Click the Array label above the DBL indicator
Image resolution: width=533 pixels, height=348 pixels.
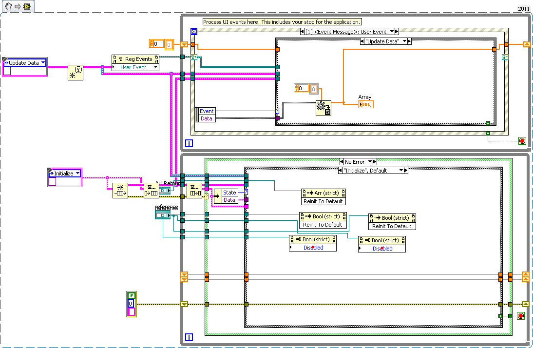pyautogui.click(x=365, y=97)
